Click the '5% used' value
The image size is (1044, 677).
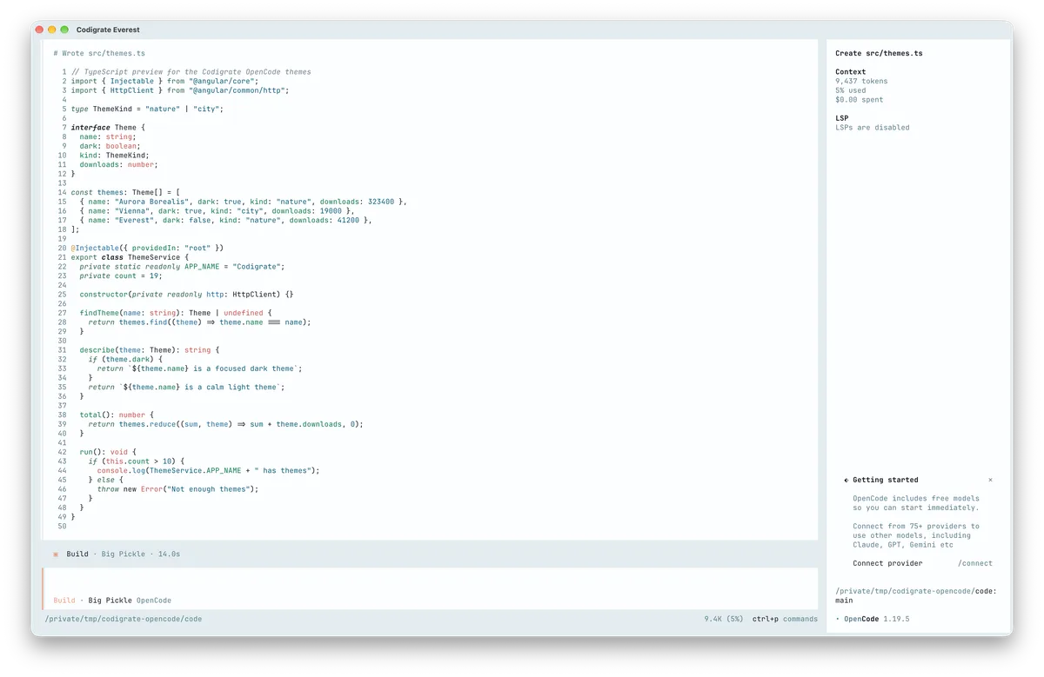point(851,90)
